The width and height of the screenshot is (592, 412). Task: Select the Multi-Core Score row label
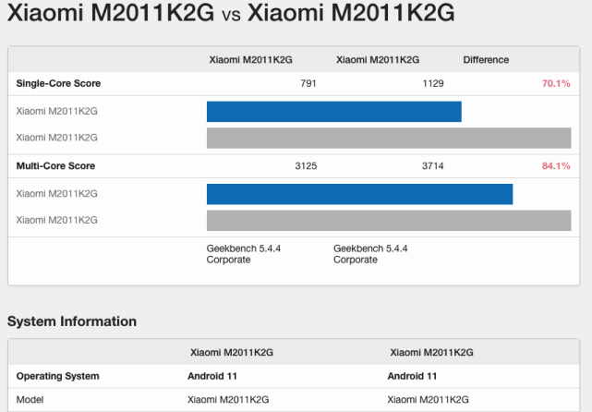pos(55,166)
